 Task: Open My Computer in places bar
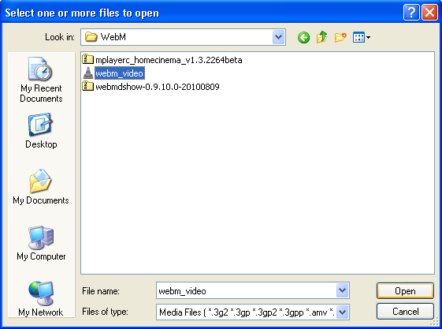(x=41, y=243)
